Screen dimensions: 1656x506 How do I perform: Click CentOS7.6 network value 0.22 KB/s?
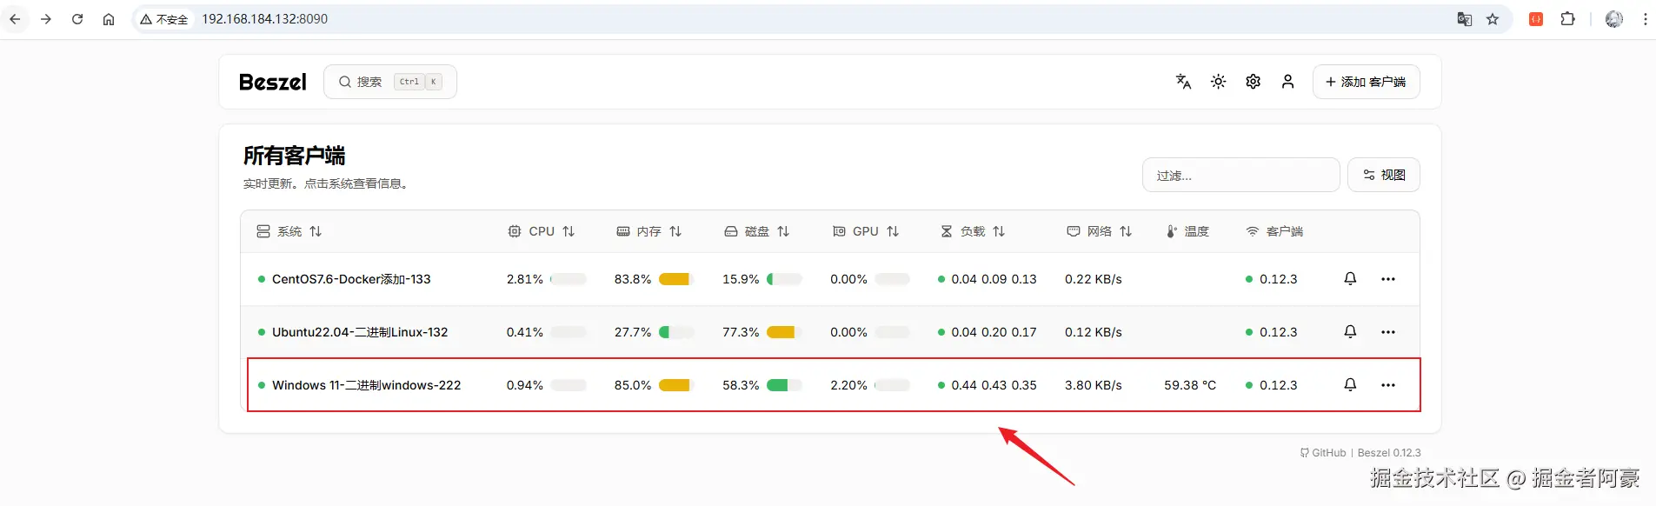click(1094, 279)
